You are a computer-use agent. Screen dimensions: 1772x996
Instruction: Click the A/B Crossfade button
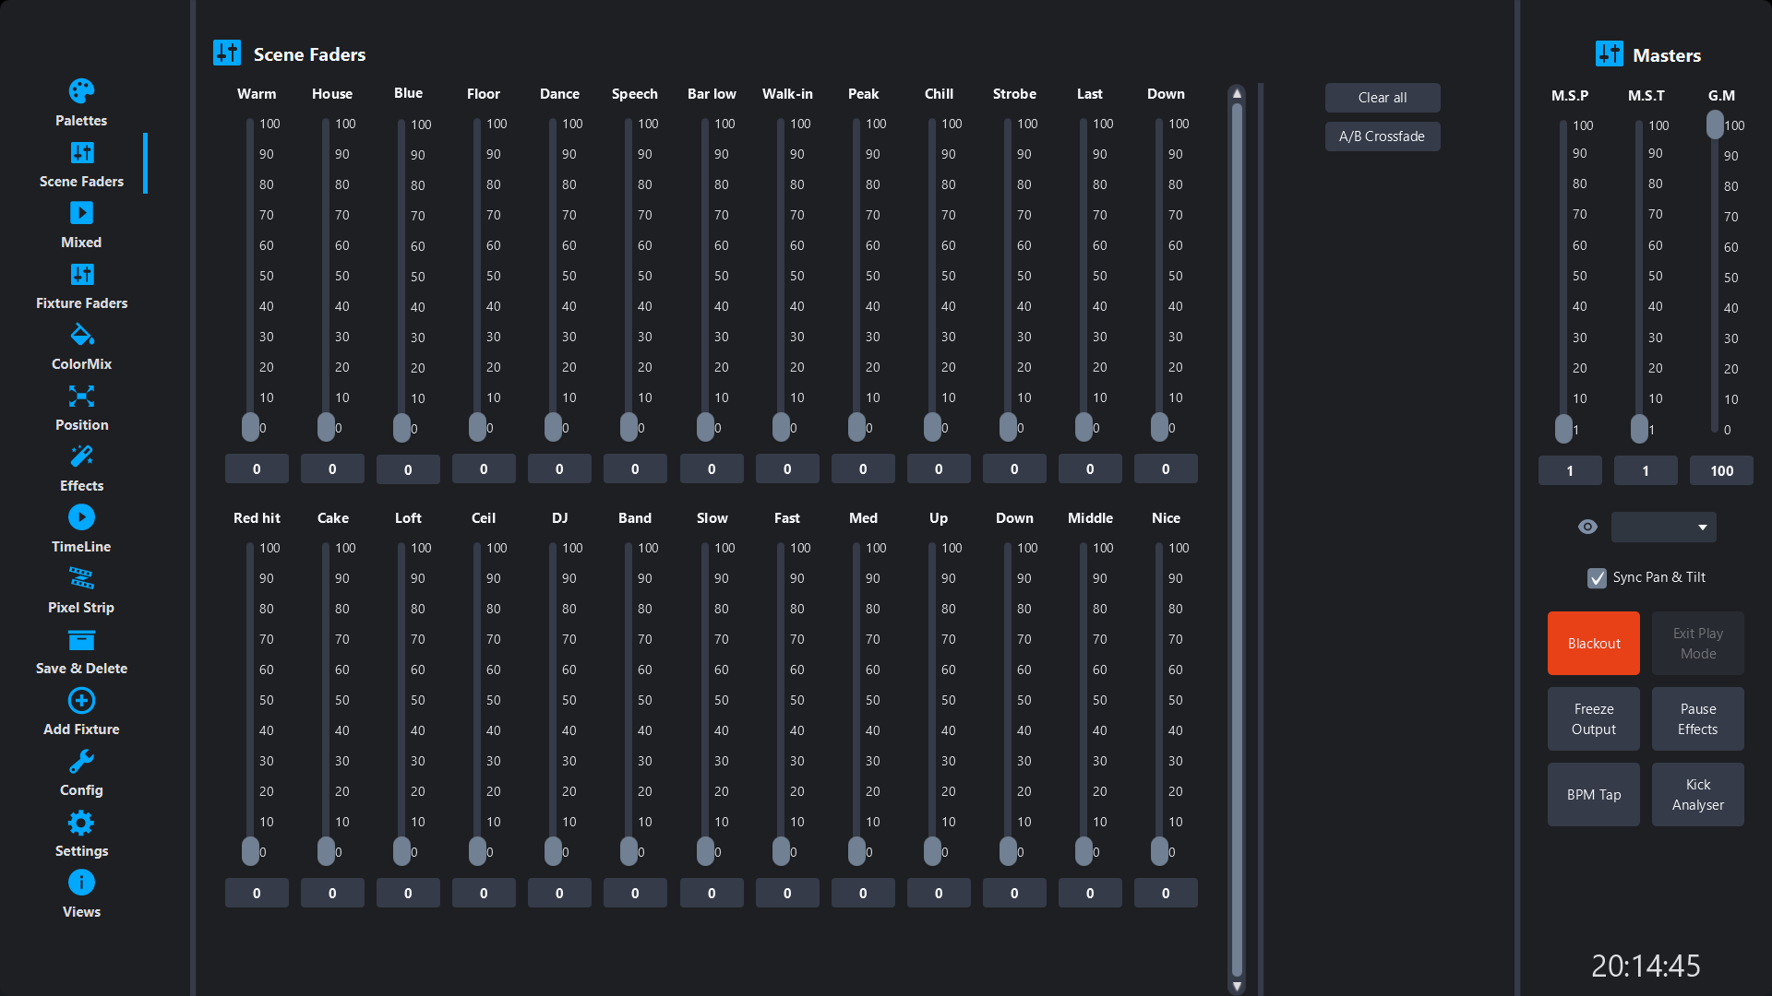pos(1383,136)
